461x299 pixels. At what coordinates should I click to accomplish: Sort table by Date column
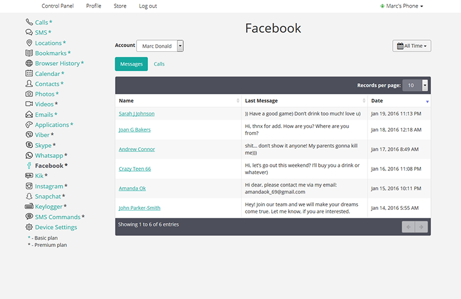pos(399,100)
